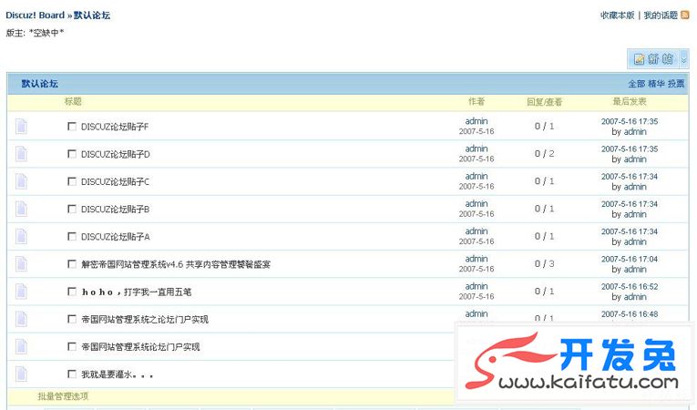Click last post 2007-5-16 16:52 link

(630, 286)
